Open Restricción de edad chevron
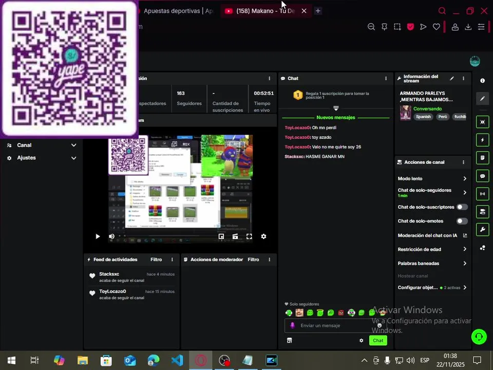The height and width of the screenshot is (370, 493). click(x=465, y=249)
